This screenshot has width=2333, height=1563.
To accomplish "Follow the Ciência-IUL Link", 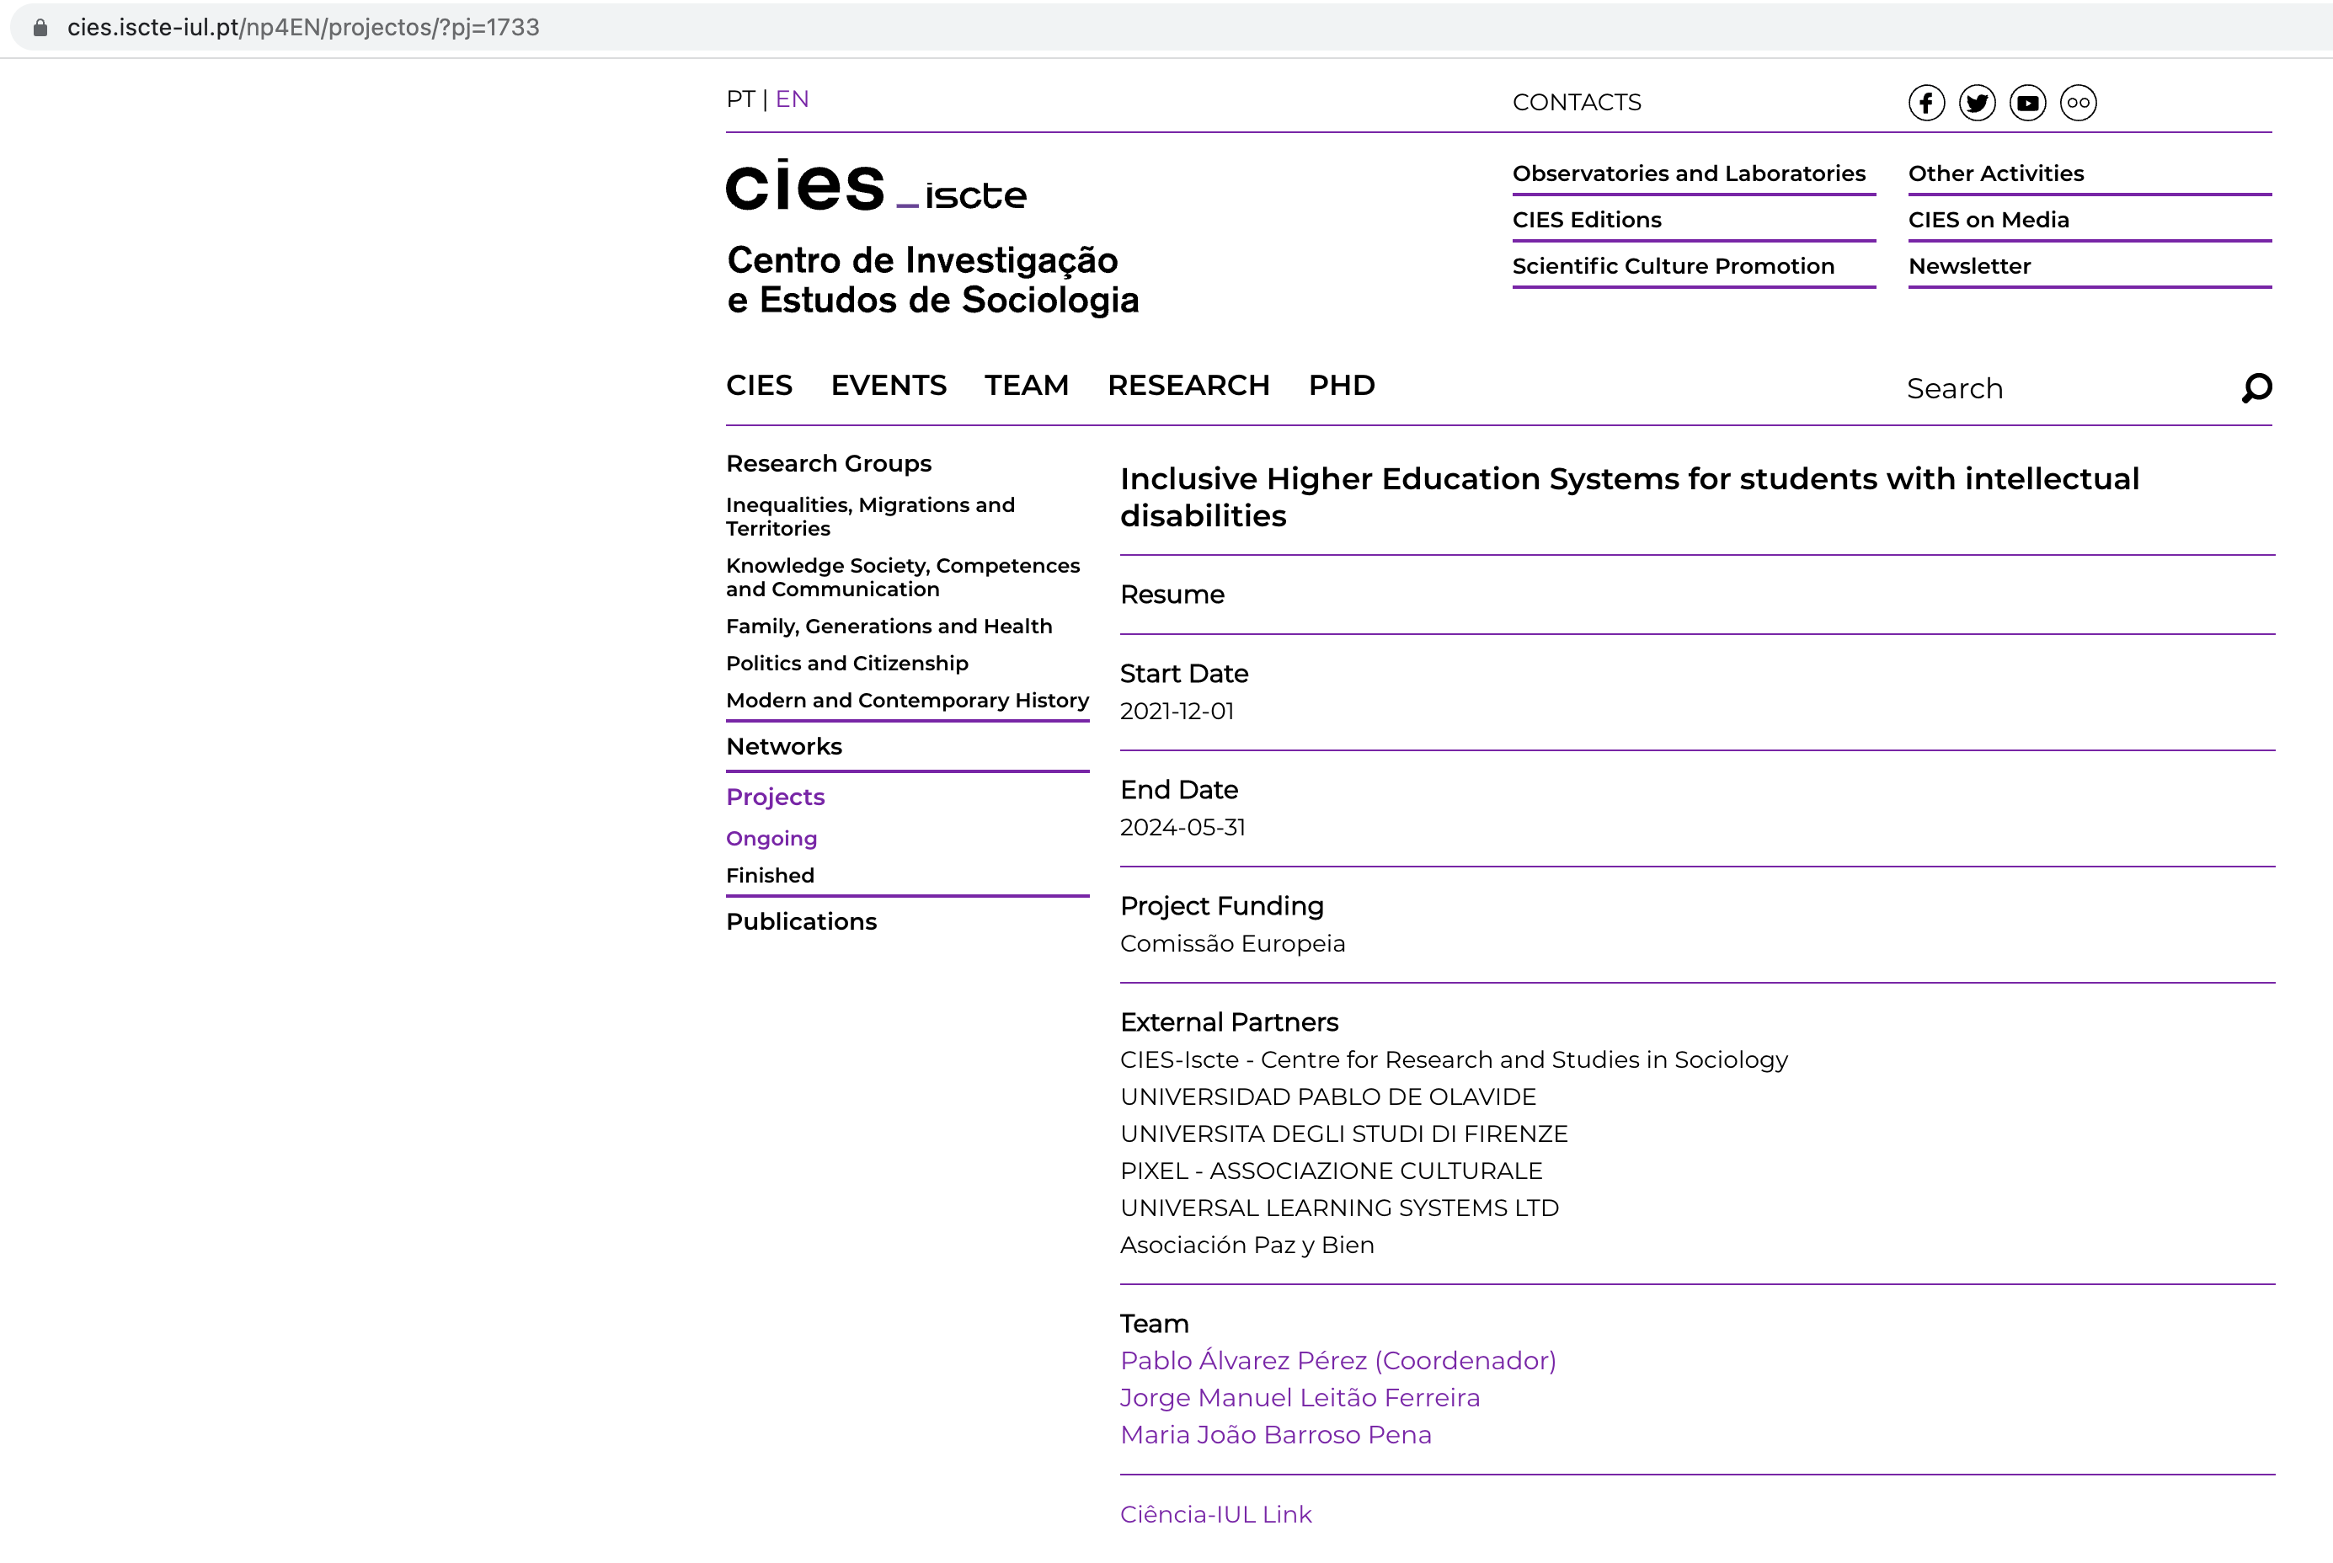I will coord(1215,1514).
